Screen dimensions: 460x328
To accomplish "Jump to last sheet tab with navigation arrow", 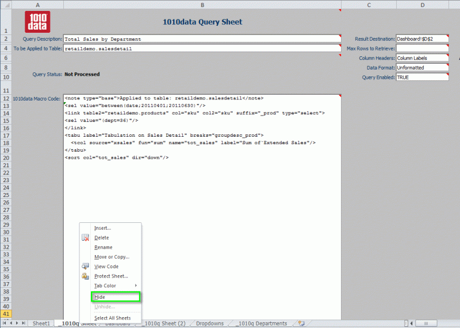I will (x=24, y=323).
